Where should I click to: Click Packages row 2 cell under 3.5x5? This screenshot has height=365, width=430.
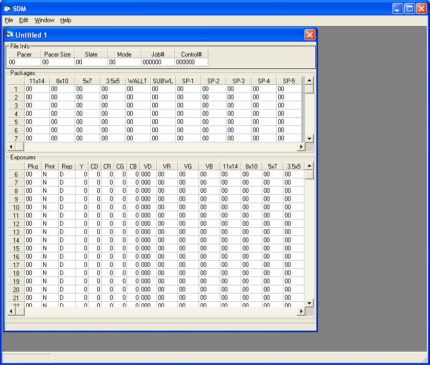113,97
